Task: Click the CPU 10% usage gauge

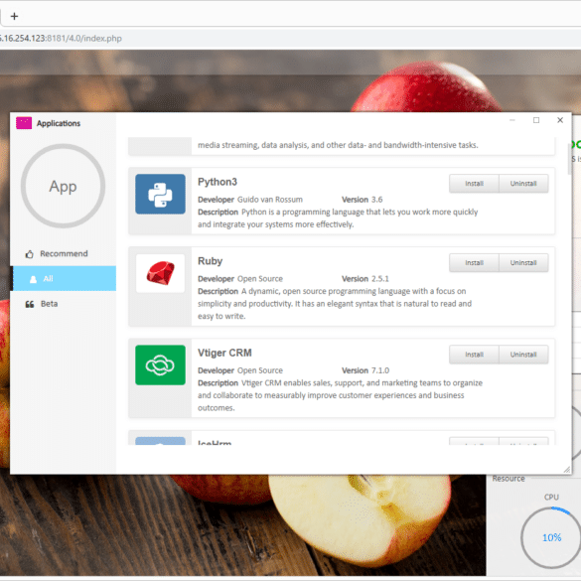Action: pos(551,537)
